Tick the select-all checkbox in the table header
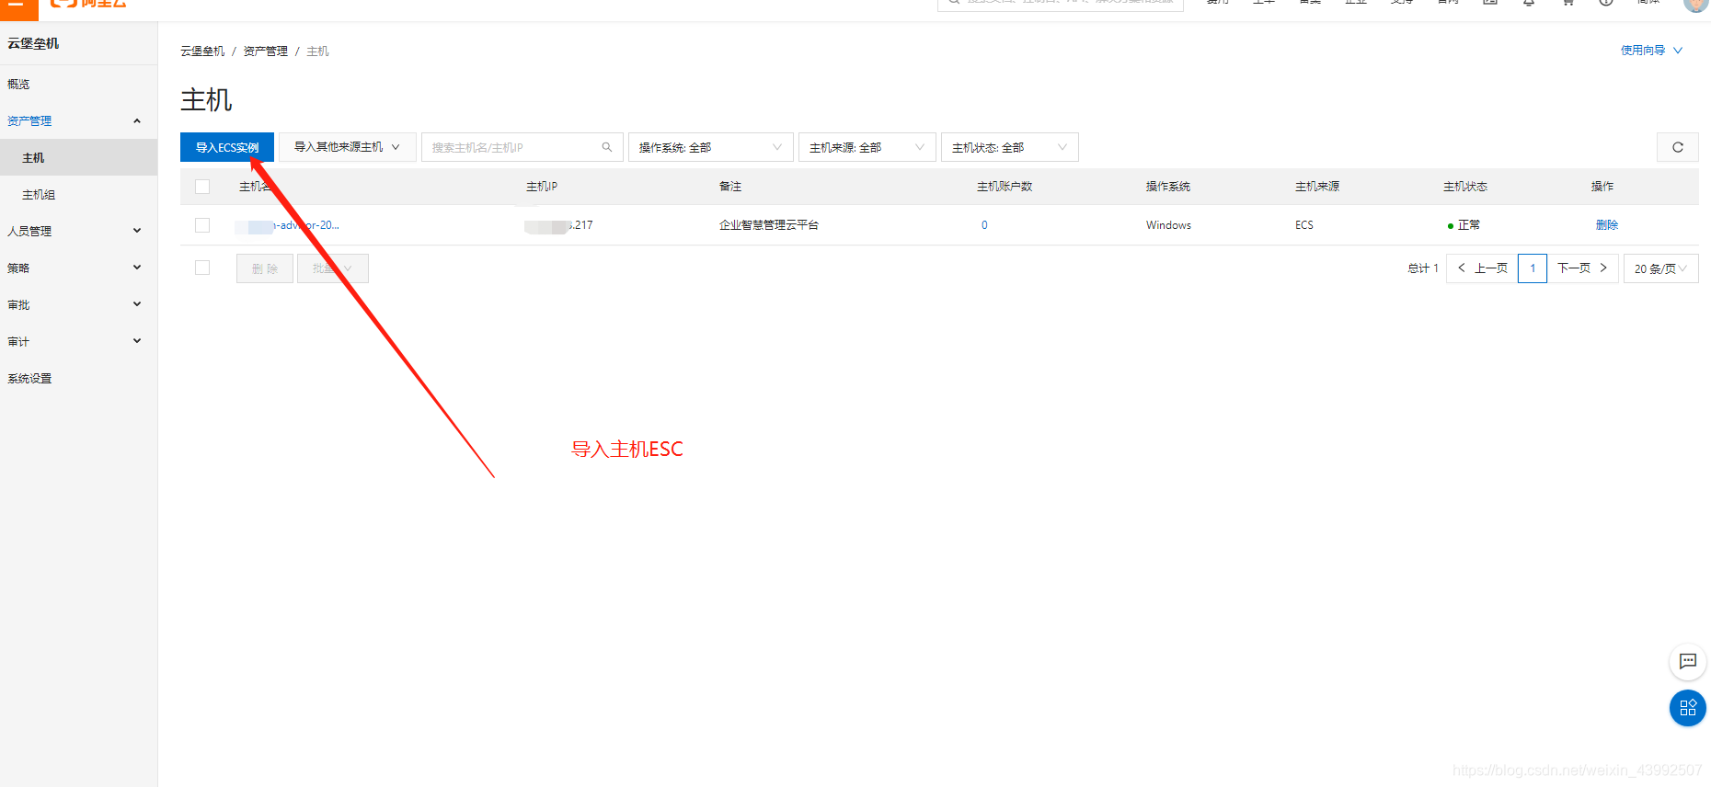The image size is (1711, 787). 202,187
